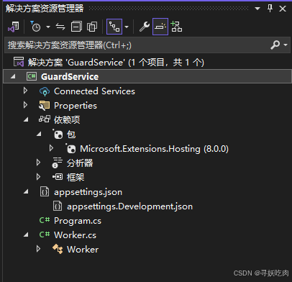The width and height of the screenshot is (292, 282).
Task: Collapse the GuardService project node
Action: [13, 77]
